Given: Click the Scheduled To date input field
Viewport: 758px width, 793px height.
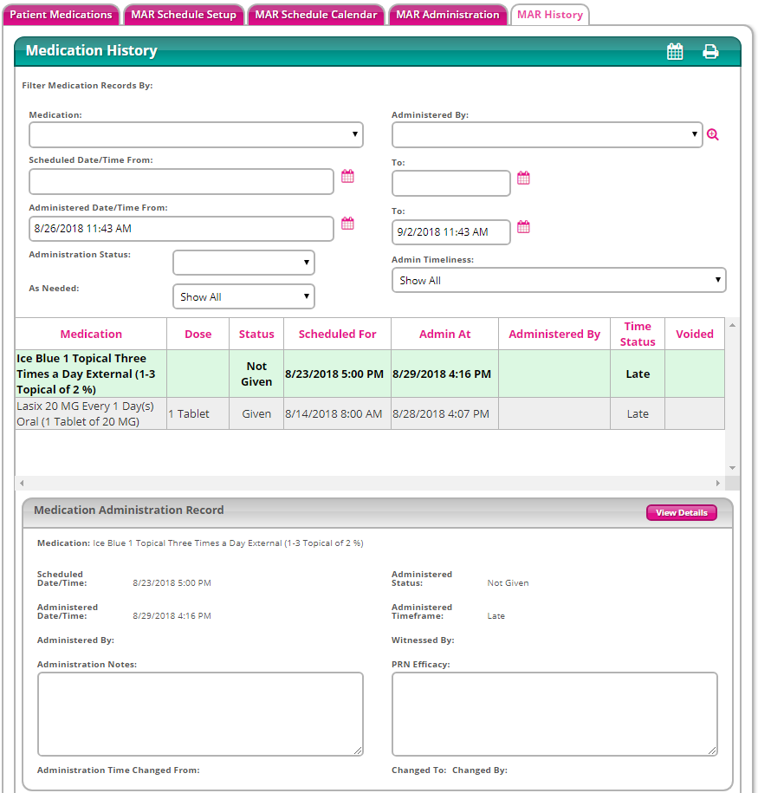Looking at the screenshot, I should coord(451,183).
